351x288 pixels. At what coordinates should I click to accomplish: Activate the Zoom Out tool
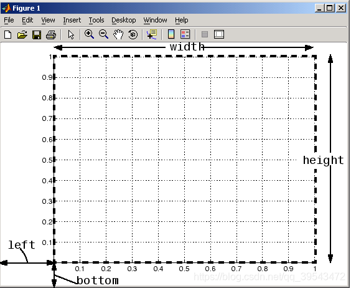coord(104,34)
